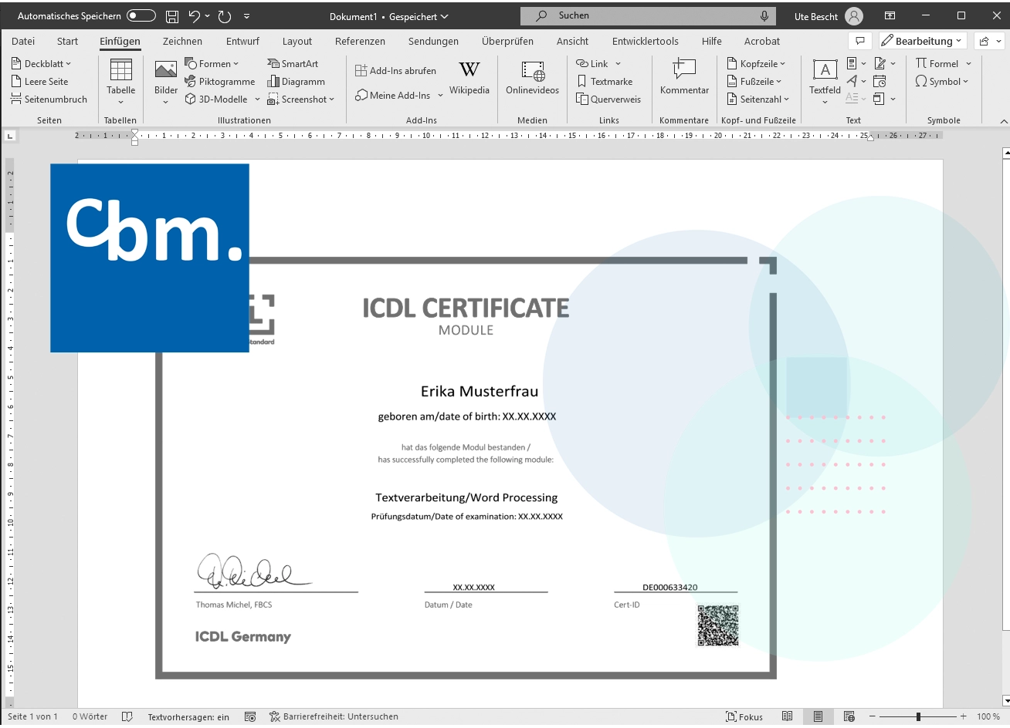Screen dimensions: 1010x728
Task: Open the Formen dropdown
Action: click(x=236, y=64)
